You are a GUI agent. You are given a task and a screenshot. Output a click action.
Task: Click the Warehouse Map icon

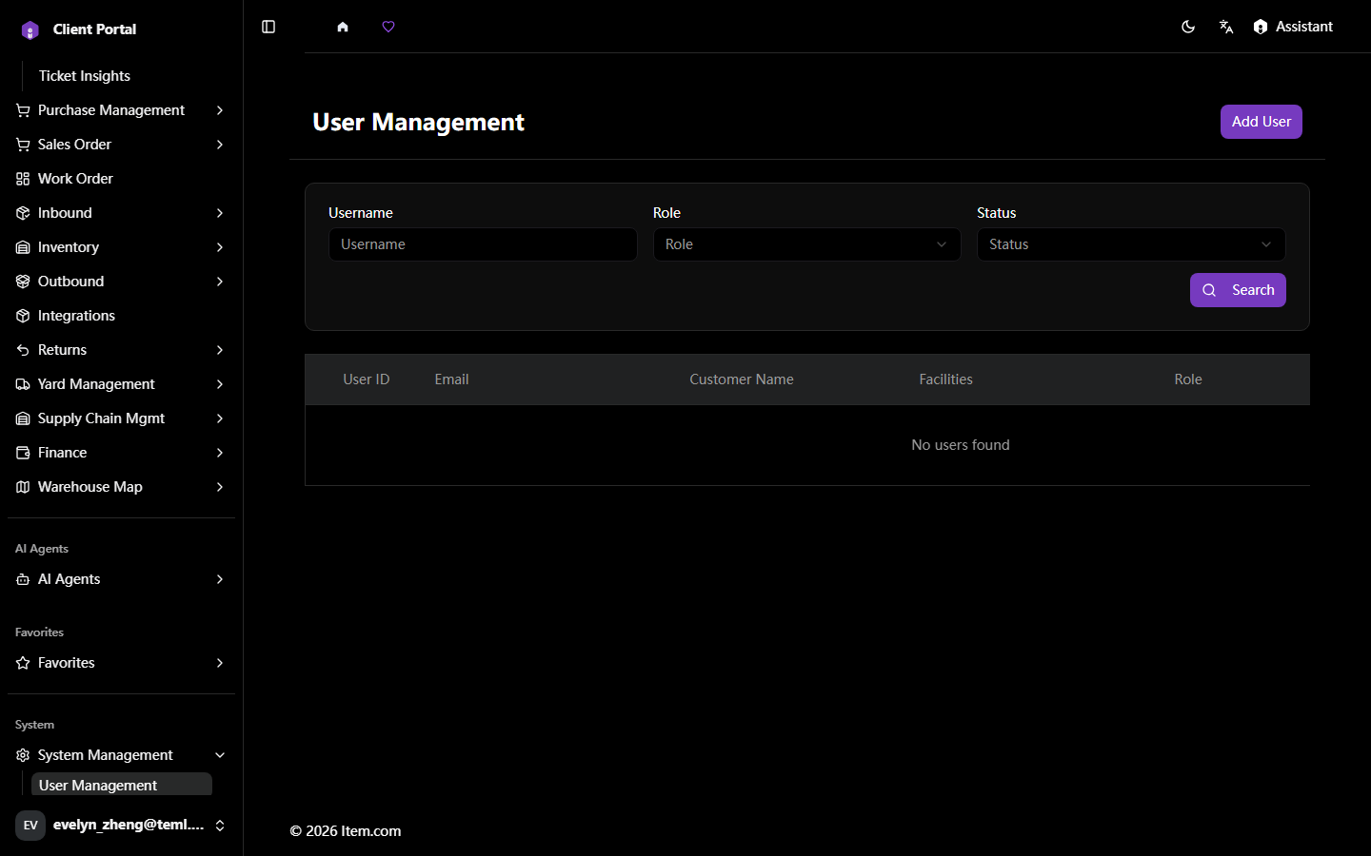(x=23, y=487)
